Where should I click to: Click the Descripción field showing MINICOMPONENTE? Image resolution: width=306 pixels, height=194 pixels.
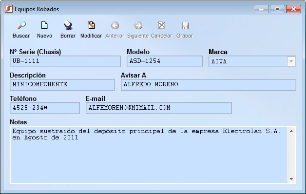(x=62, y=85)
